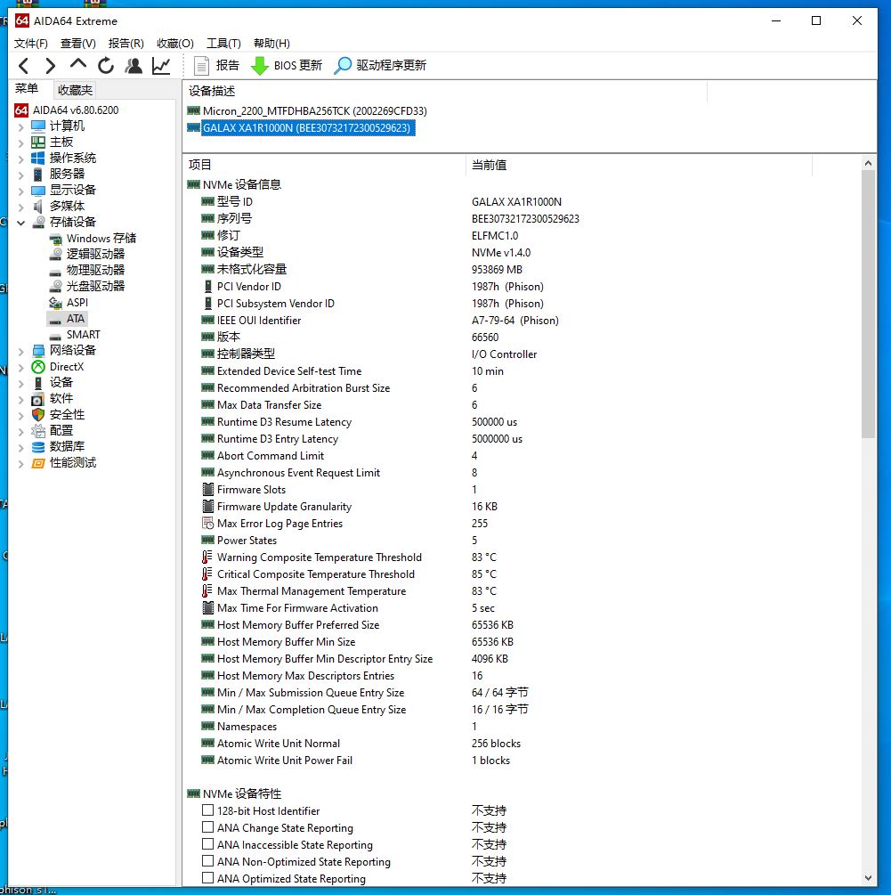
Task: Go up one level with Up arrow
Action: click(x=78, y=65)
